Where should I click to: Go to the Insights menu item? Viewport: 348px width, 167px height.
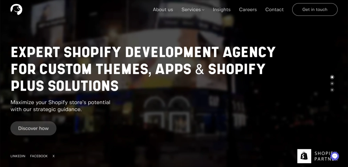(222, 9)
